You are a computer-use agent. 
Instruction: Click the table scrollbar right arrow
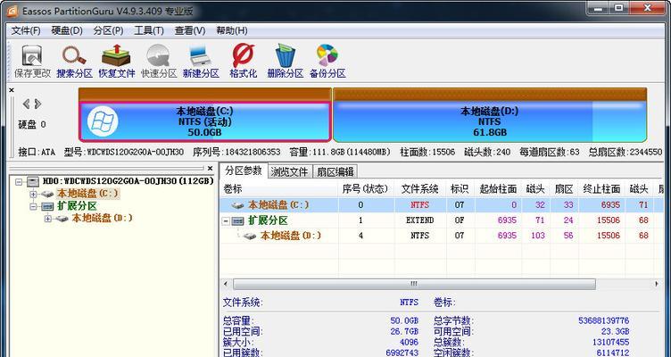pyautogui.click(x=657, y=284)
